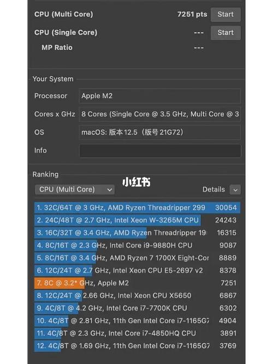Select the highlighted Apple M2 ranking row
Viewport: 273px width, 364px height.
[x=137, y=283]
